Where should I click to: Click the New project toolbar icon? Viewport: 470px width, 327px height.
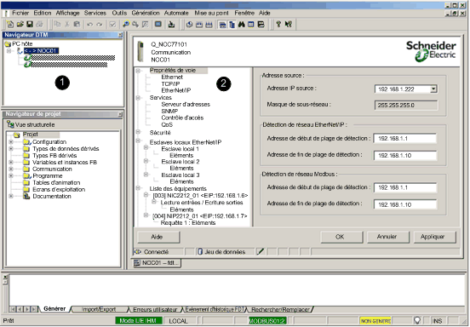pos(10,25)
